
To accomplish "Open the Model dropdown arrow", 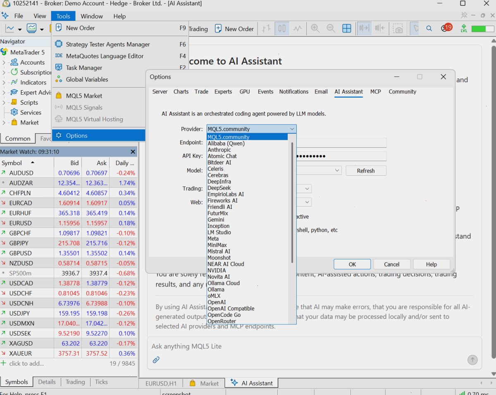I will point(337,170).
